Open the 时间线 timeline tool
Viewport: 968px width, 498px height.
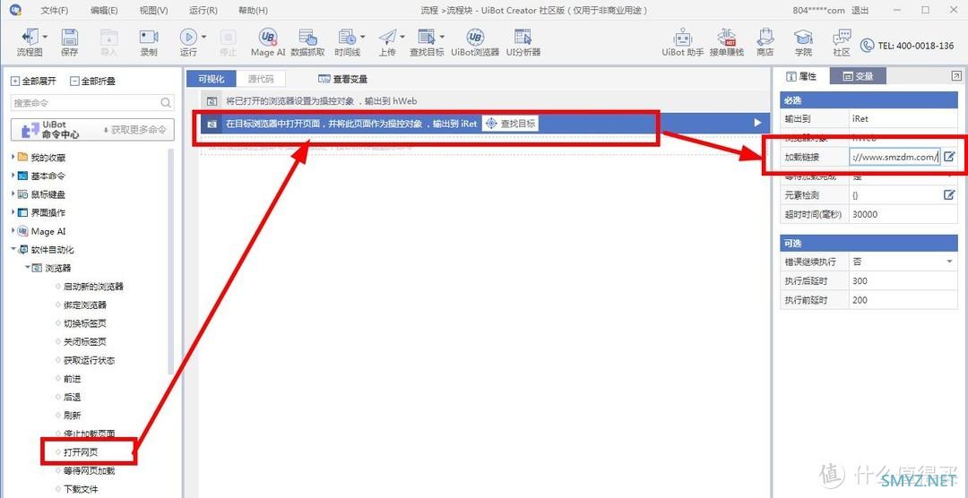(347, 43)
